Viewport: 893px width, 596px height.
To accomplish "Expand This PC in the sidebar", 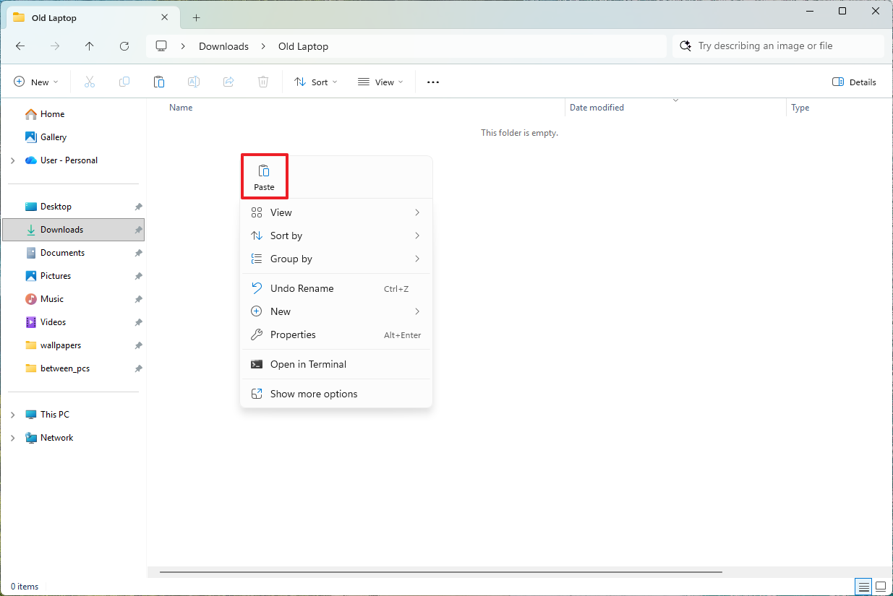I will (12, 414).
